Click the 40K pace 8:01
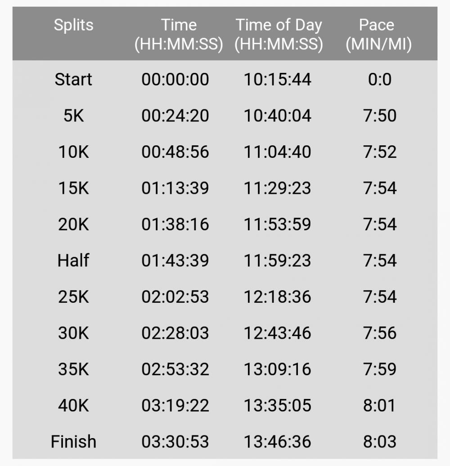Image resolution: width=450 pixels, height=466 pixels. (379, 405)
